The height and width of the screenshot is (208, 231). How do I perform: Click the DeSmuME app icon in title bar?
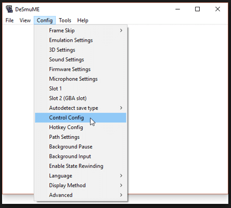pyautogui.click(x=9, y=9)
